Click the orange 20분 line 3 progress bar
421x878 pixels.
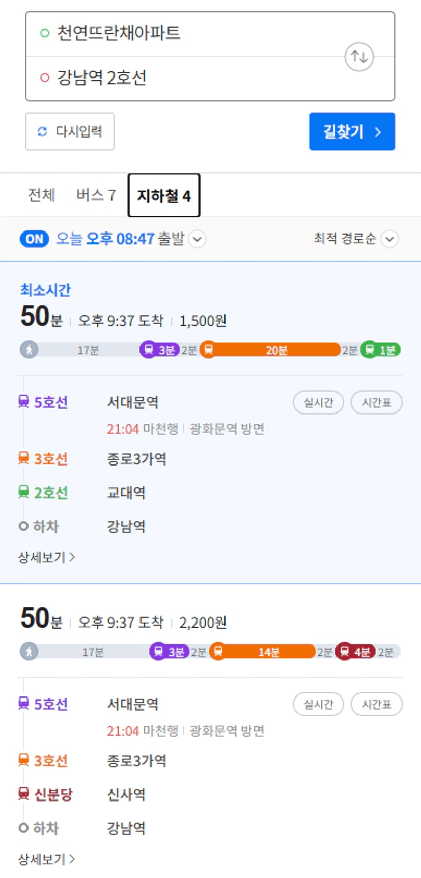[x=276, y=350]
